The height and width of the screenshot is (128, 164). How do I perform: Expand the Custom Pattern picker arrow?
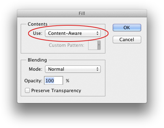[x=99, y=45]
